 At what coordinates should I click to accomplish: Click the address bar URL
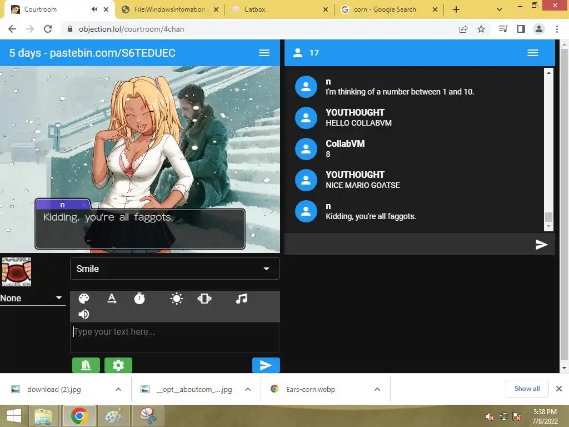[x=131, y=29]
